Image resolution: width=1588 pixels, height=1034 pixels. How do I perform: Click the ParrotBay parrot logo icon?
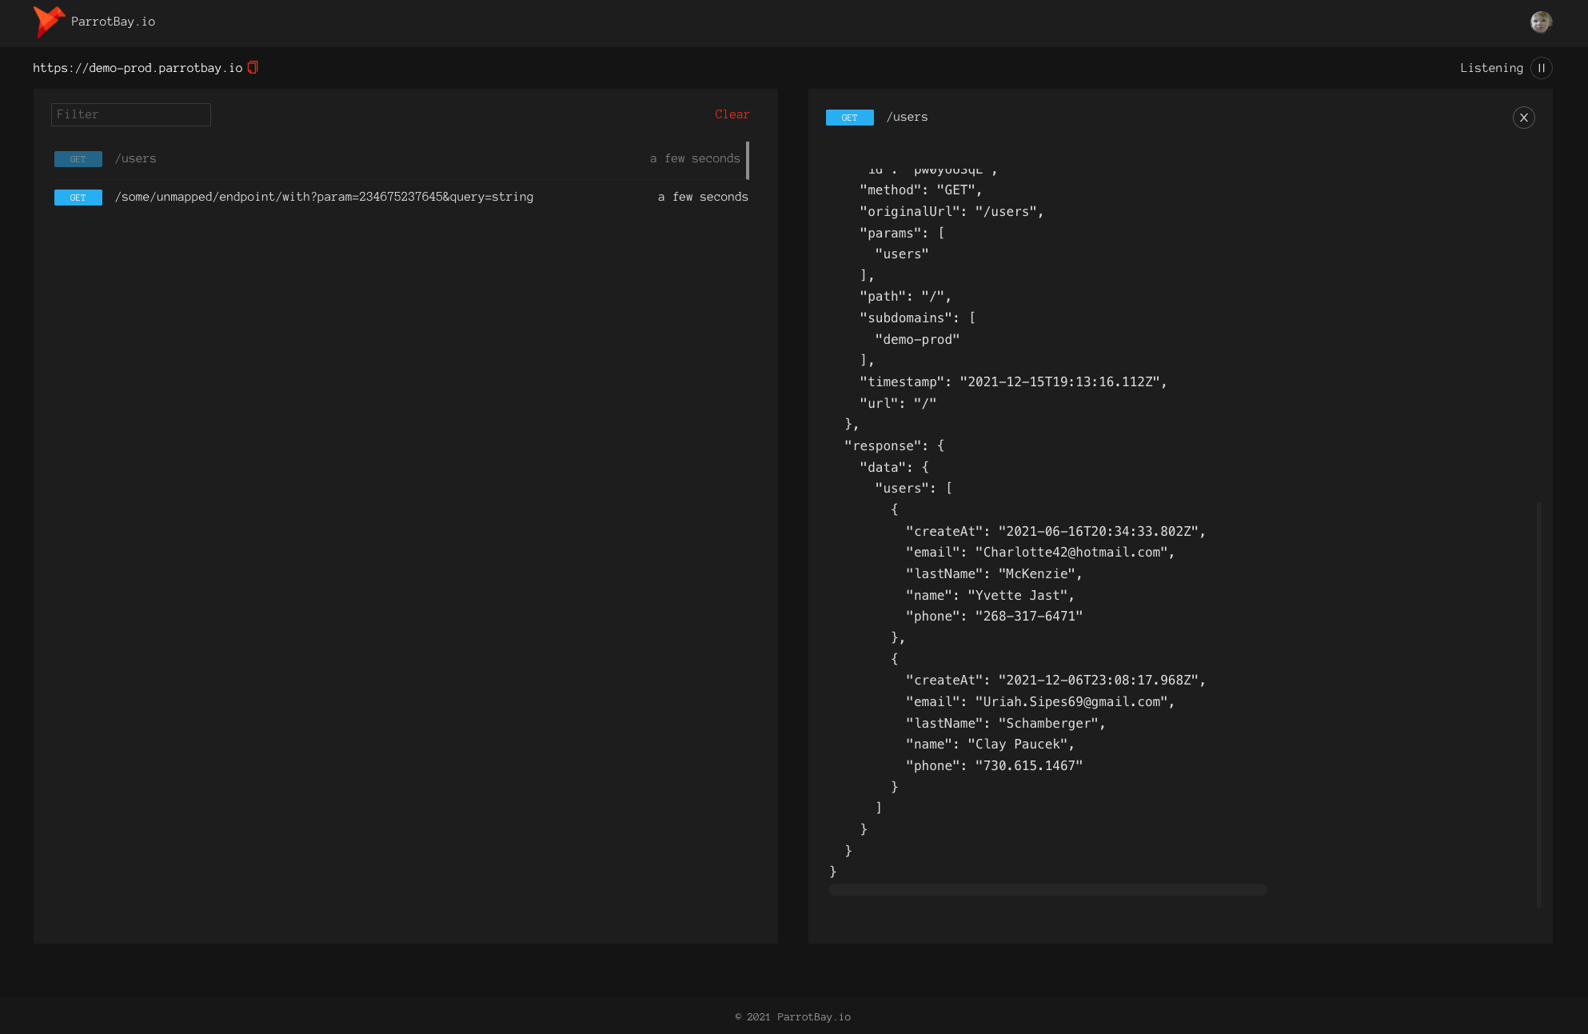48,22
